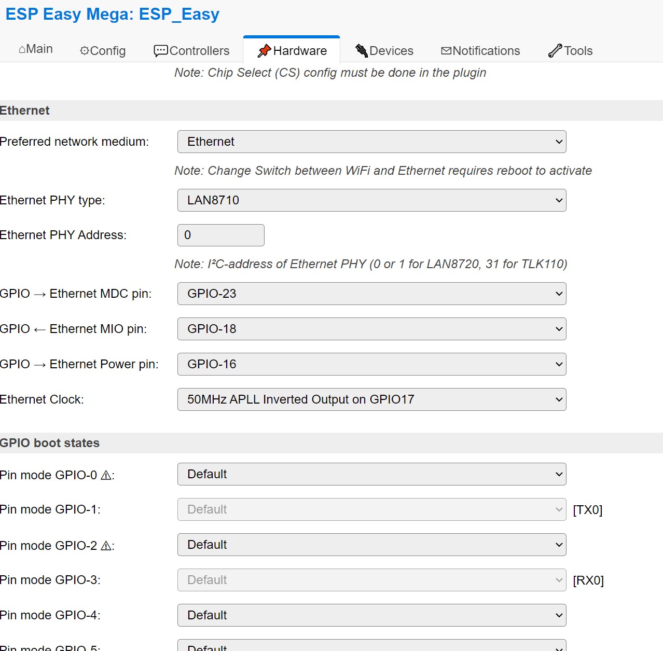
Task: Click the [RX0] label
Action: [588, 580]
